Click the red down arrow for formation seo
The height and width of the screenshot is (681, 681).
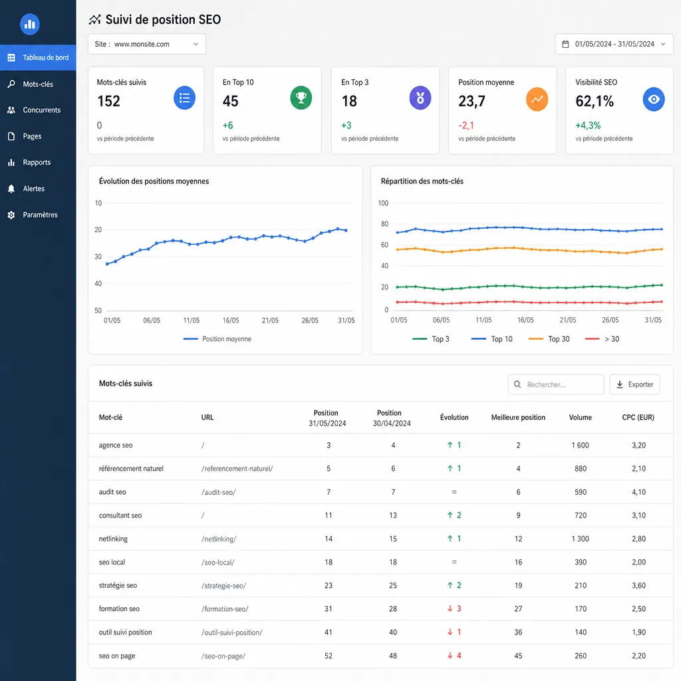coord(450,609)
